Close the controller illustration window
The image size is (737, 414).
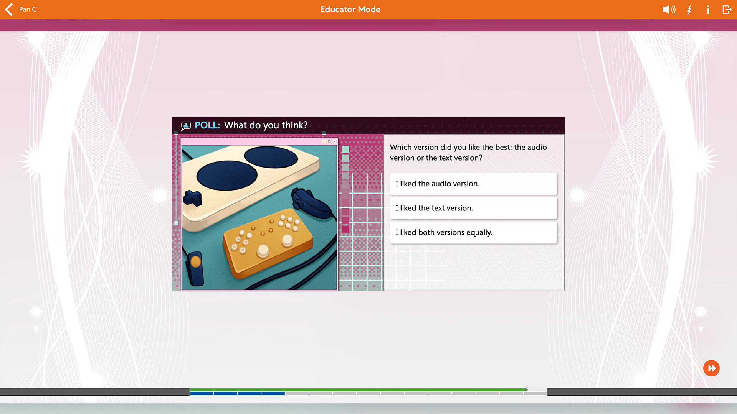point(334,141)
